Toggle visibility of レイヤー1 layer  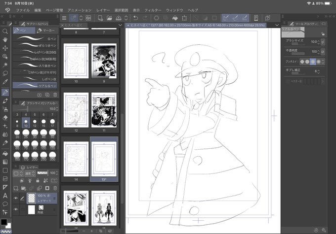[x=16, y=199]
